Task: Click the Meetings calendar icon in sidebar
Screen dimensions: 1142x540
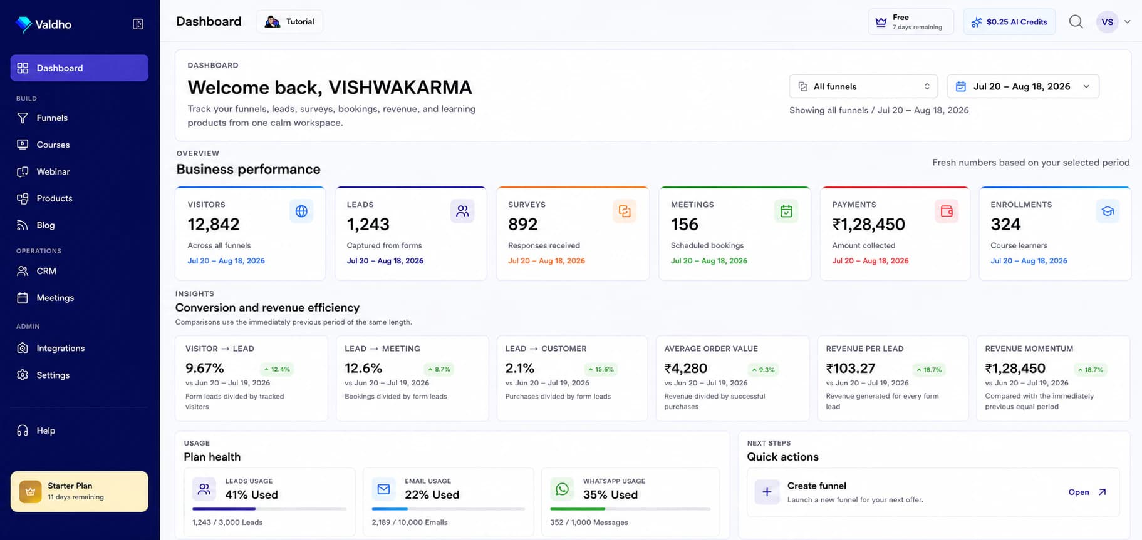Action: click(23, 298)
